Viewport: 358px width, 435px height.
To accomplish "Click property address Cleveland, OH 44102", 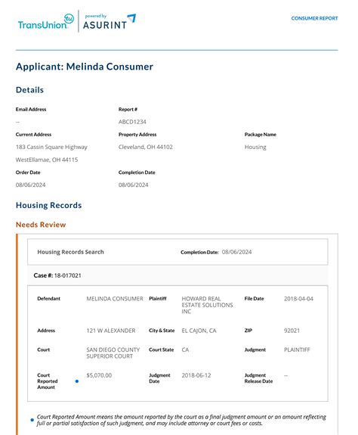I will tap(146, 147).
